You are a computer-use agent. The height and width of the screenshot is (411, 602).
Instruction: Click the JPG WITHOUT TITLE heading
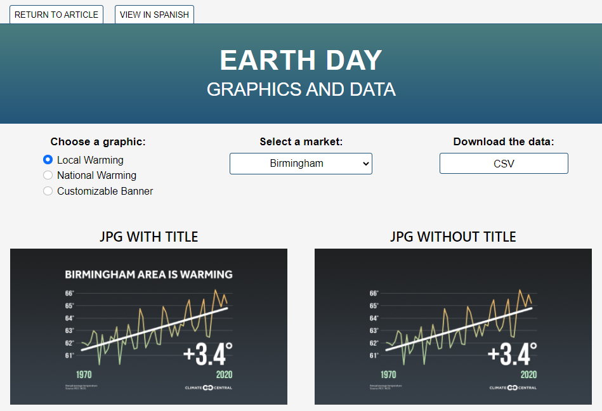point(453,237)
